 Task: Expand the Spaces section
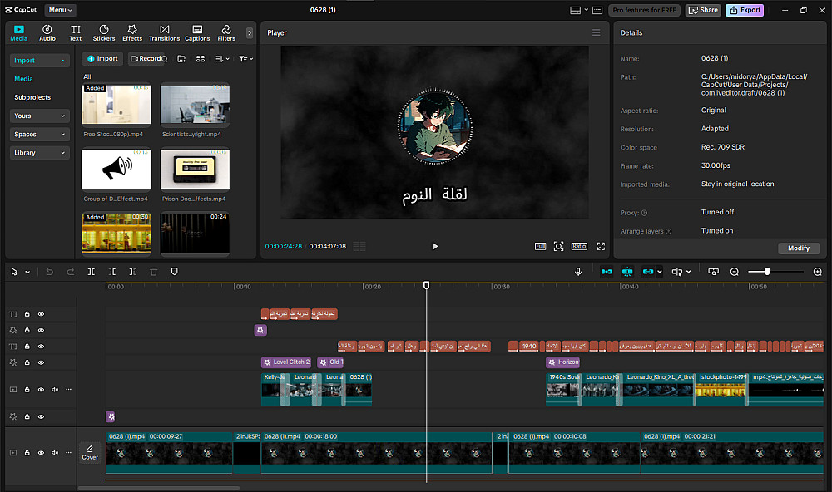point(39,135)
